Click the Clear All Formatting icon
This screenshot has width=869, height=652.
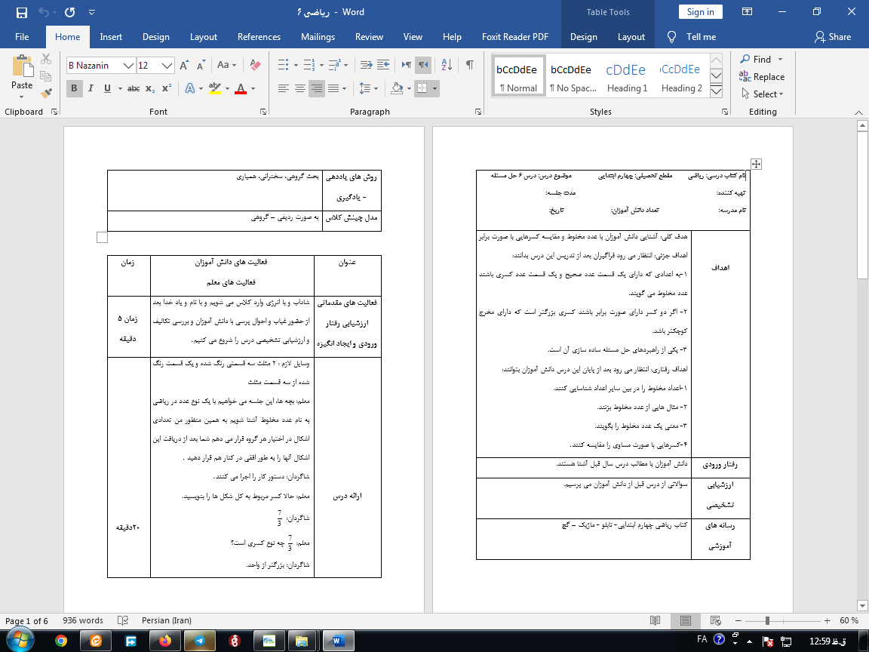point(253,66)
